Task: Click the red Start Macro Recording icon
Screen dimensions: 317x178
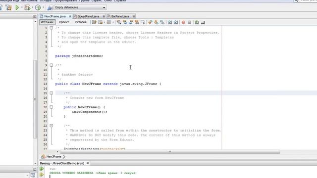Action: pos(183,22)
